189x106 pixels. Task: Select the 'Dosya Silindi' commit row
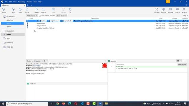[107, 23]
